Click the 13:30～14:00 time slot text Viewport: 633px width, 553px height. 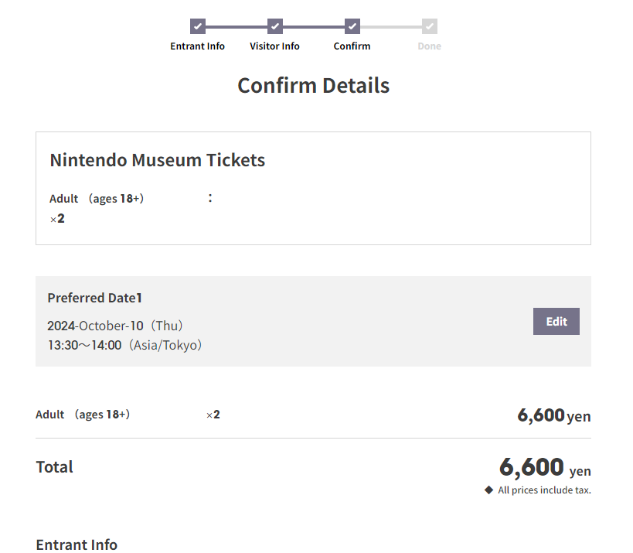click(x=124, y=345)
